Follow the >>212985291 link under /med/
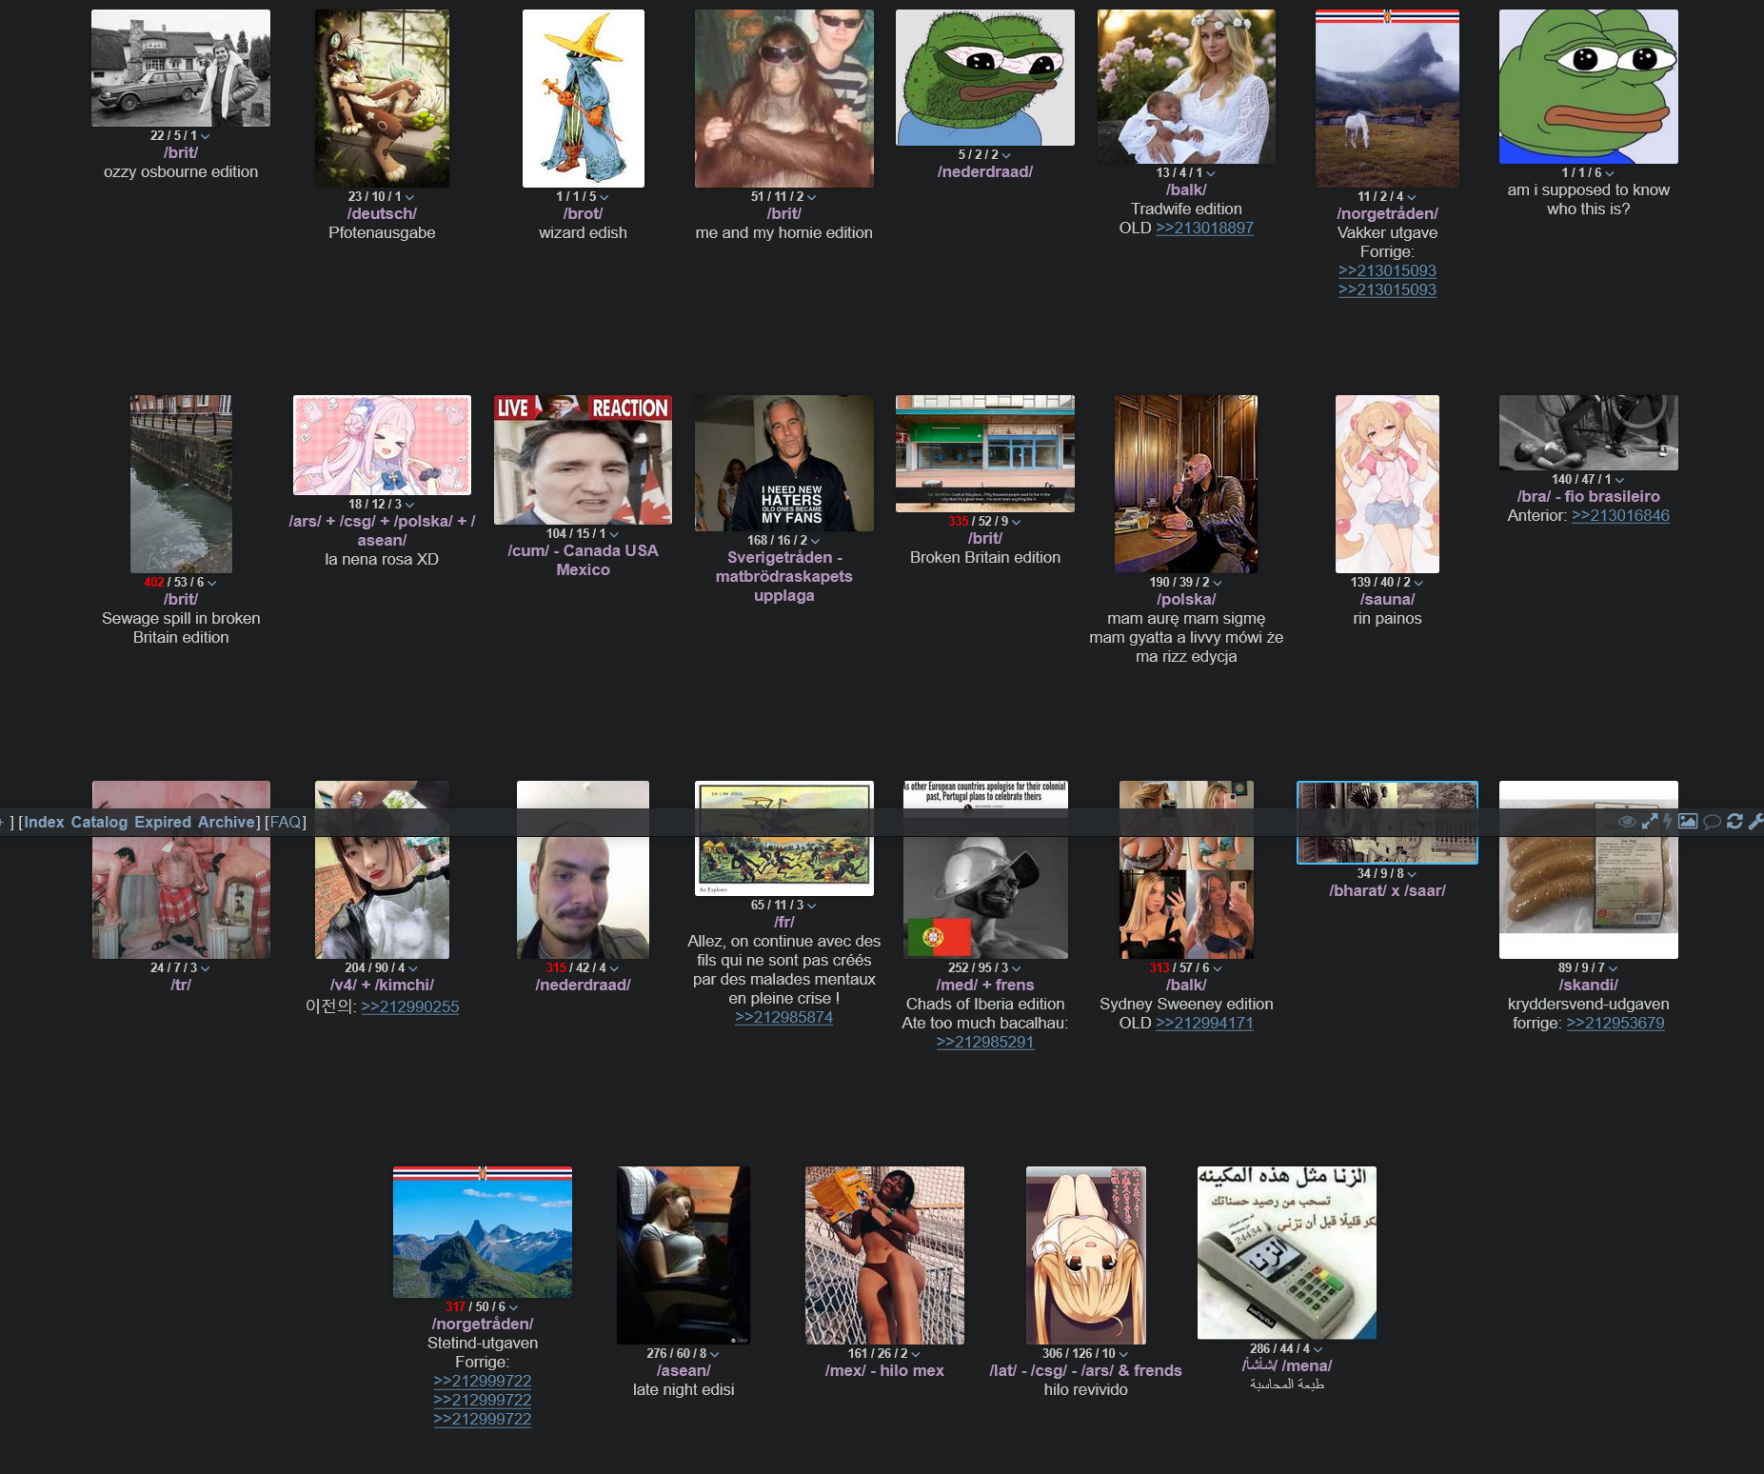Image resolution: width=1764 pixels, height=1474 pixels. point(984,1042)
